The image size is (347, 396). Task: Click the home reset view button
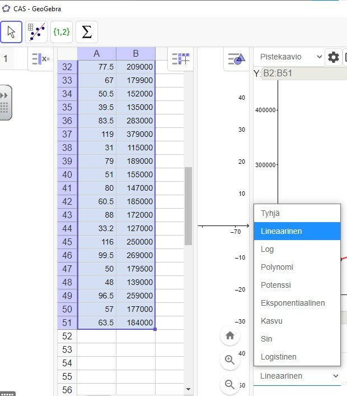pyautogui.click(x=230, y=335)
